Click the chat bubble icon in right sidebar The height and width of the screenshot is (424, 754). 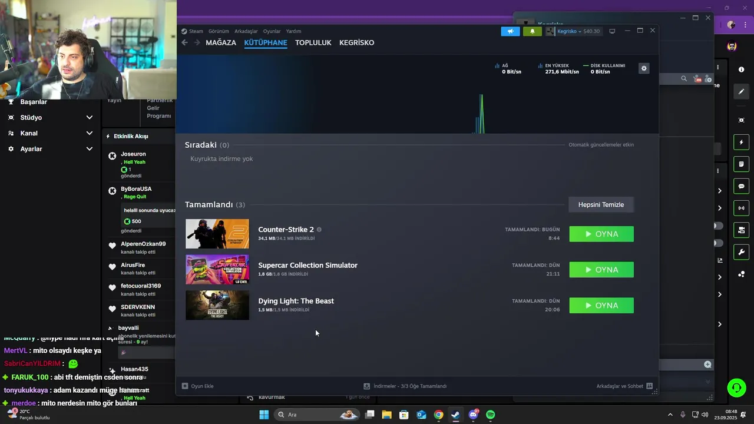coord(741,186)
